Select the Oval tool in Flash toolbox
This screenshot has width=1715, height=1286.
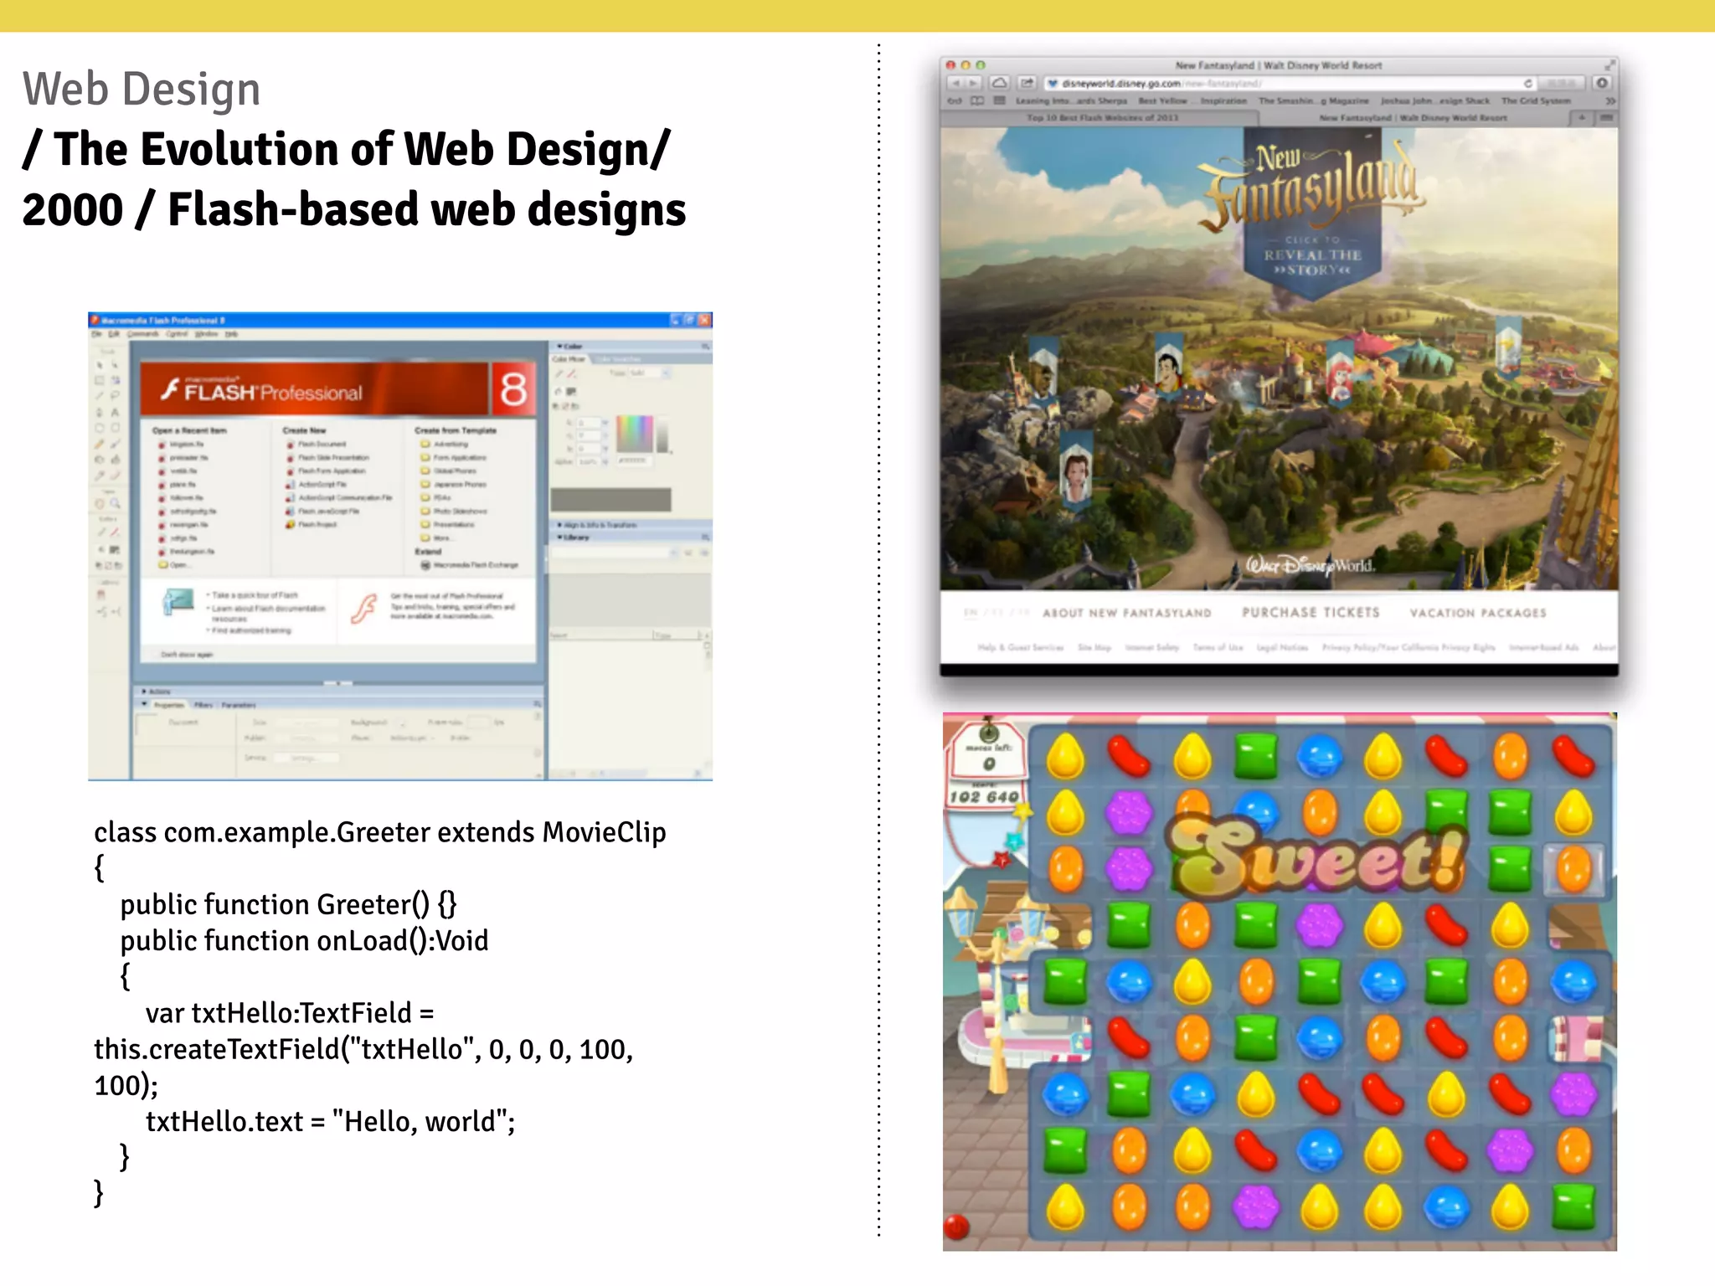coord(100,428)
